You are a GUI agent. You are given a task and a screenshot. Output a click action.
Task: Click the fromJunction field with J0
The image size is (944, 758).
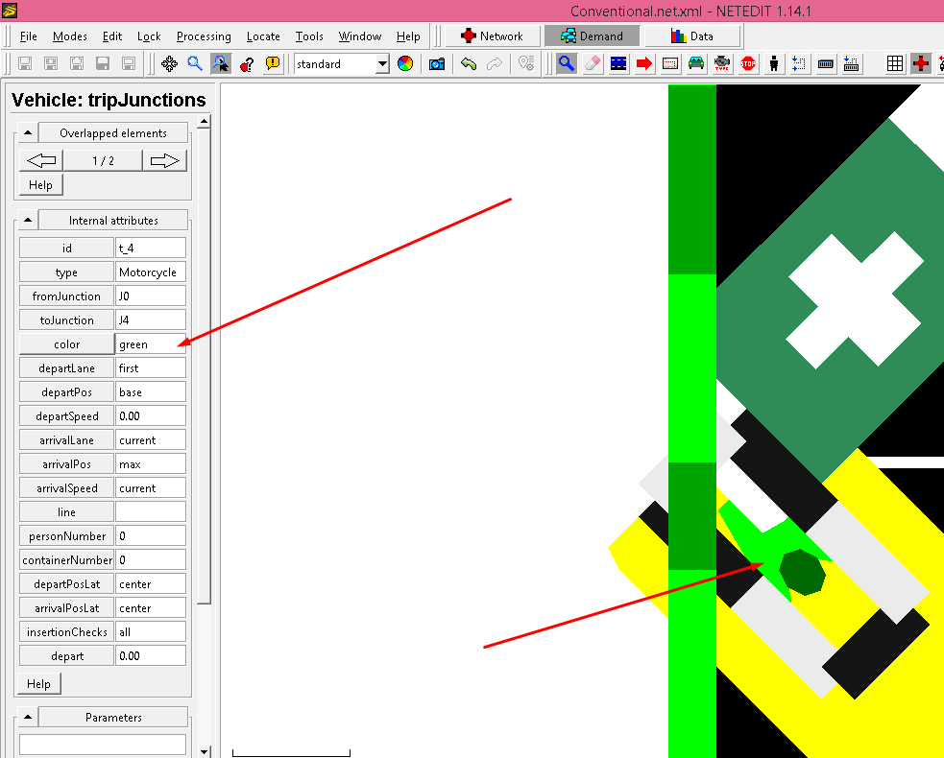tap(151, 296)
